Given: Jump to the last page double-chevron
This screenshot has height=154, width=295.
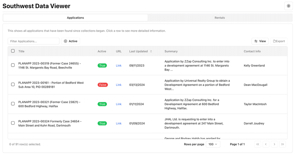Looking at the screenshot, I should (x=283, y=144).
